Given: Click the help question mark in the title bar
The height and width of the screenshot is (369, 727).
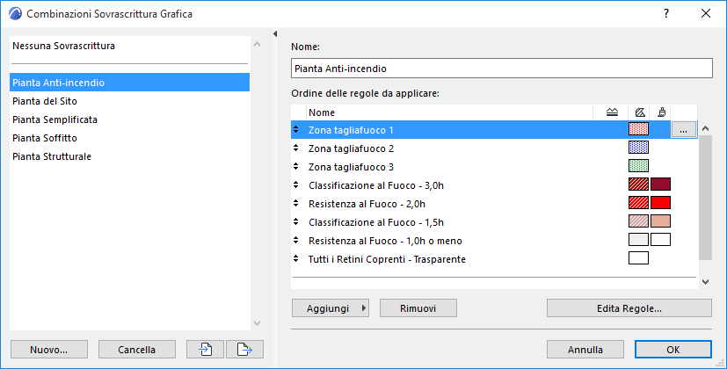Looking at the screenshot, I should pos(666,14).
